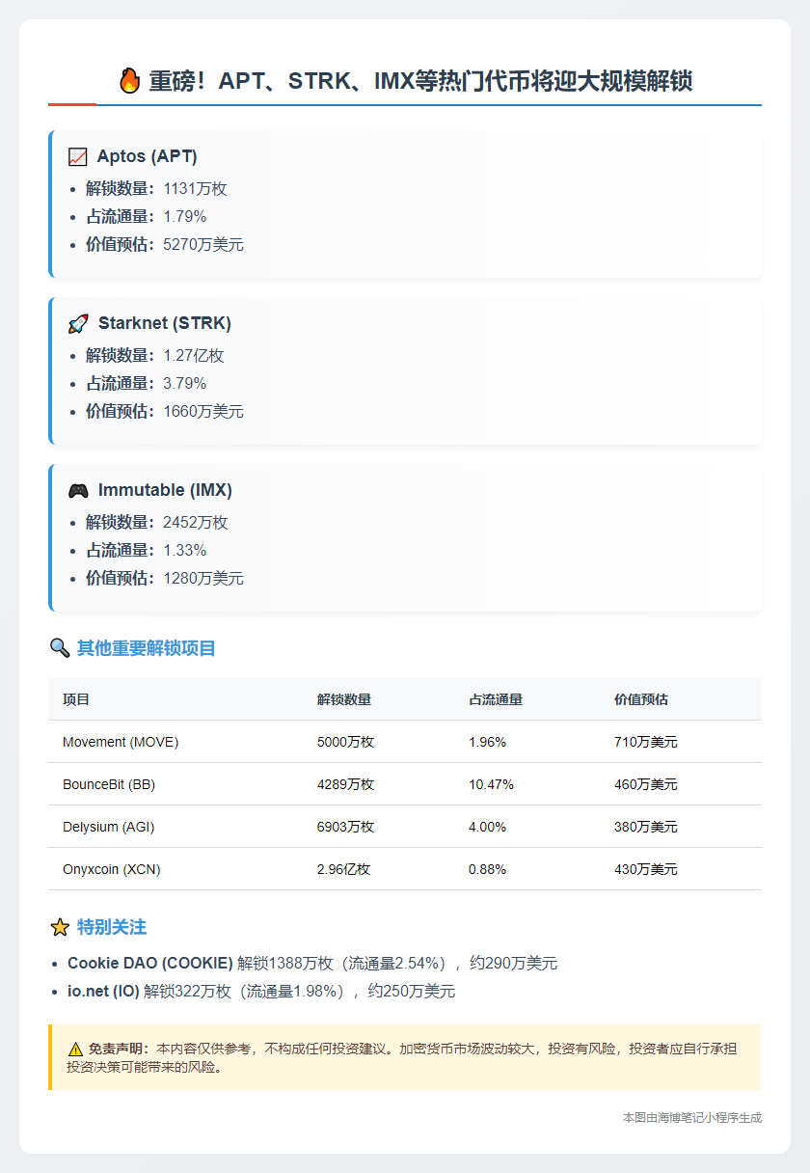Click the footer 本图由海博笔记小程序生成
This screenshot has height=1173, width=810.
pyautogui.click(x=692, y=1117)
